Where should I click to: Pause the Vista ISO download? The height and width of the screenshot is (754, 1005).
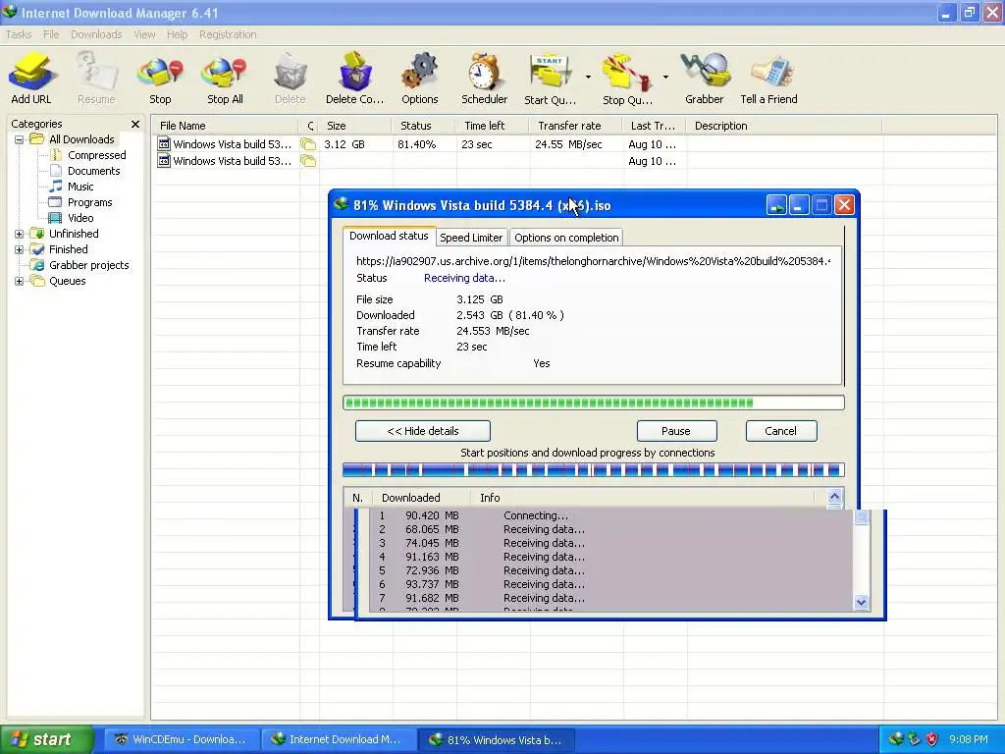click(676, 431)
